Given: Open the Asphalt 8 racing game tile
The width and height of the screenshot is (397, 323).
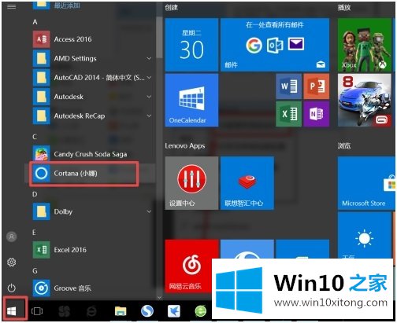Looking at the screenshot, I should coord(365,100).
